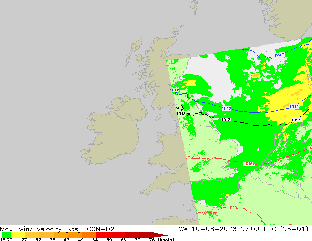Click the blue "1012" label on the Scottish coast
The width and height of the screenshot is (312, 241).
[174, 90]
